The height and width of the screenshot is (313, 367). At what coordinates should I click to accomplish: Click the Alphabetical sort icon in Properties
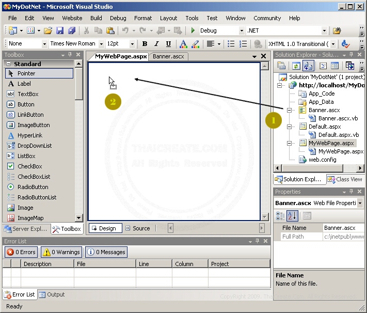click(292, 216)
